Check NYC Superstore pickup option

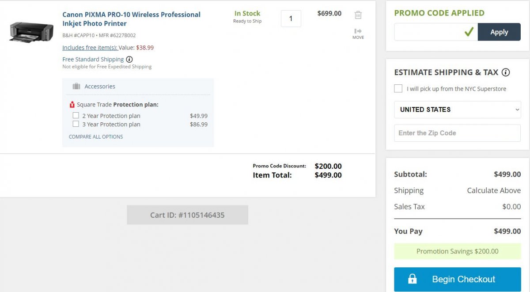point(398,89)
